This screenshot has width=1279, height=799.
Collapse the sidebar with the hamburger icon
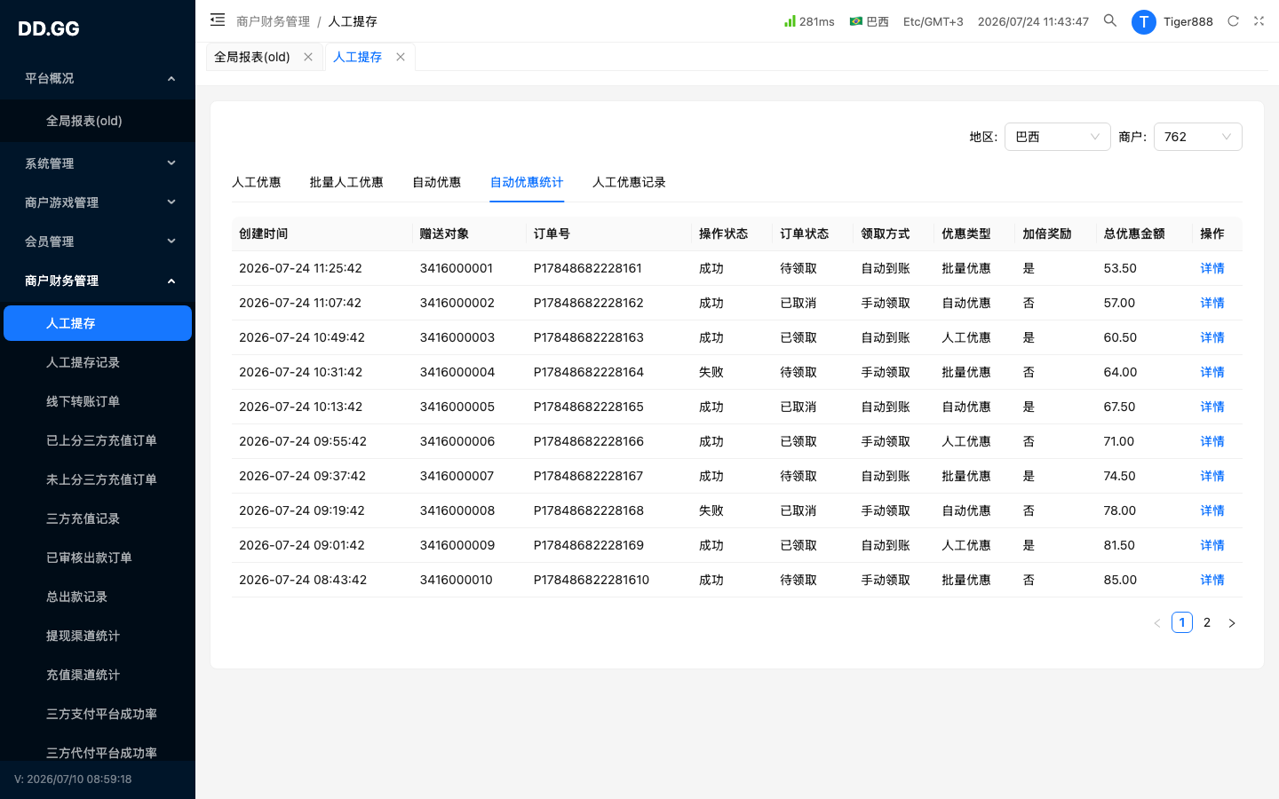[218, 20]
